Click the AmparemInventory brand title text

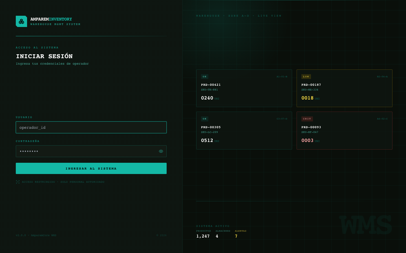51,19
